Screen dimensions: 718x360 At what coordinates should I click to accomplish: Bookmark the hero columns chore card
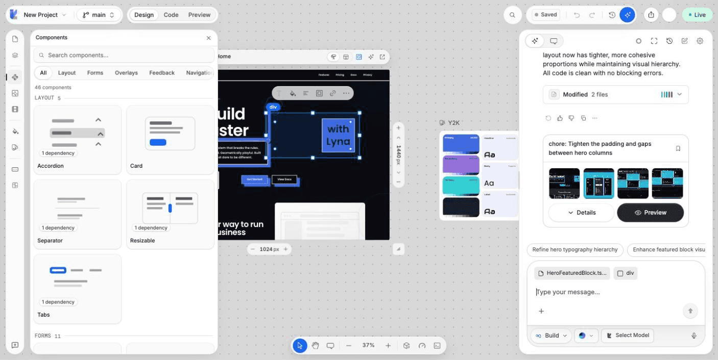(678, 148)
